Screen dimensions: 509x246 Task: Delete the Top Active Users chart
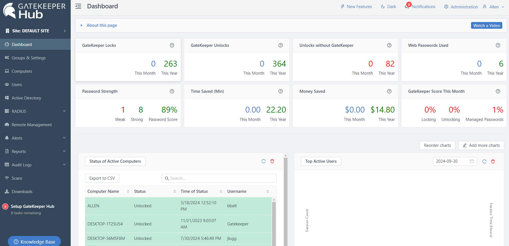pyautogui.click(x=493, y=162)
